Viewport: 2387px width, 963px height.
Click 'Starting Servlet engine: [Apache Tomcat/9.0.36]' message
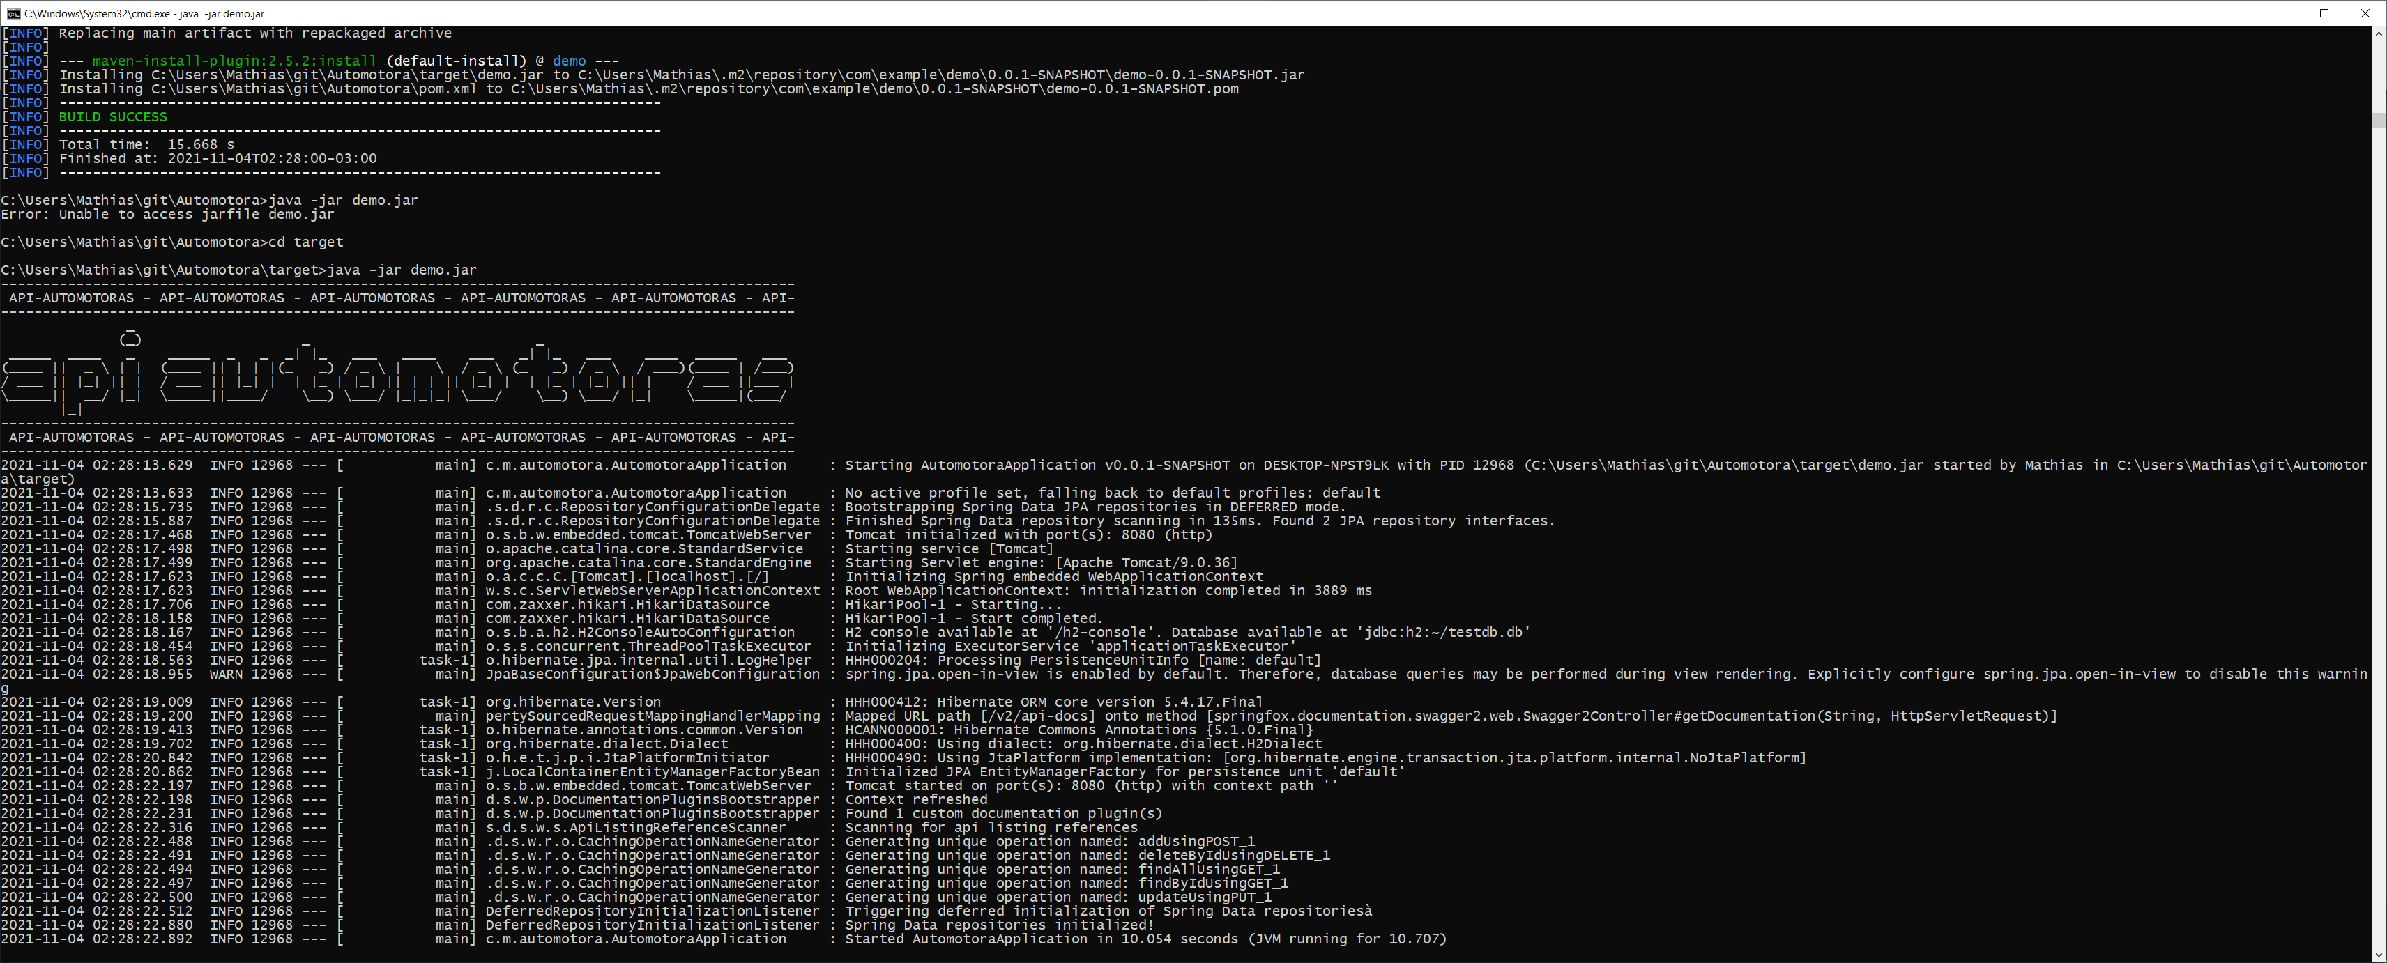point(1041,562)
